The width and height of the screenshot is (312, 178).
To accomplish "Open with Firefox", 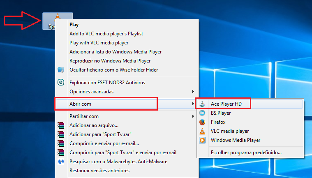I will coord(250,122).
